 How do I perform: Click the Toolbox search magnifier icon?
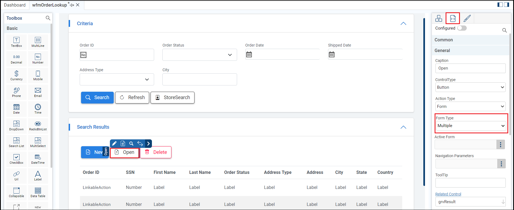(48, 18)
